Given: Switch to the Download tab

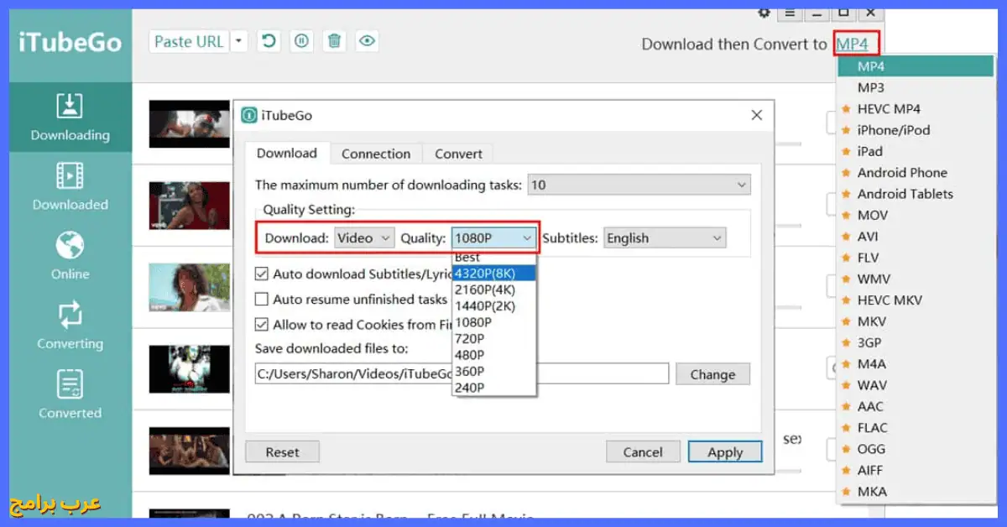Looking at the screenshot, I should tap(287, 154).
